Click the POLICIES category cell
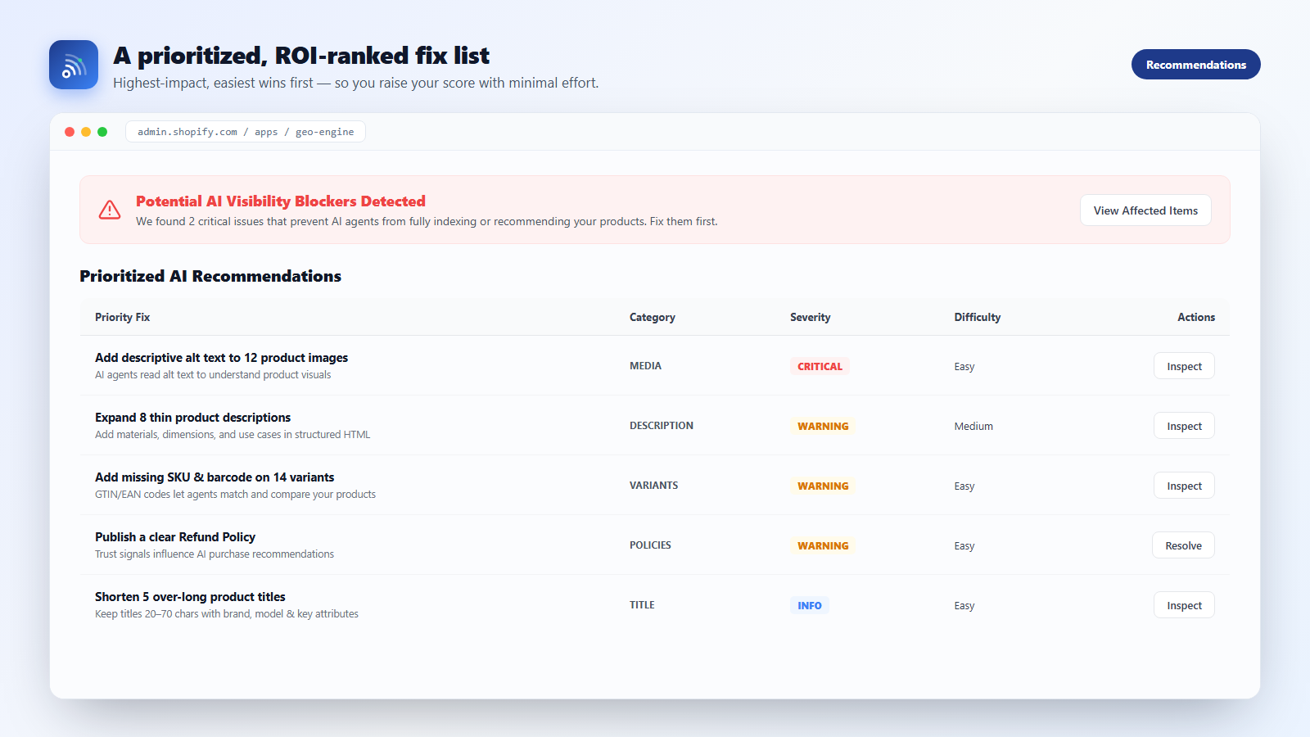Image resolution: width=1310 pixels, height=737 pixels. click(x=650, y=545)
